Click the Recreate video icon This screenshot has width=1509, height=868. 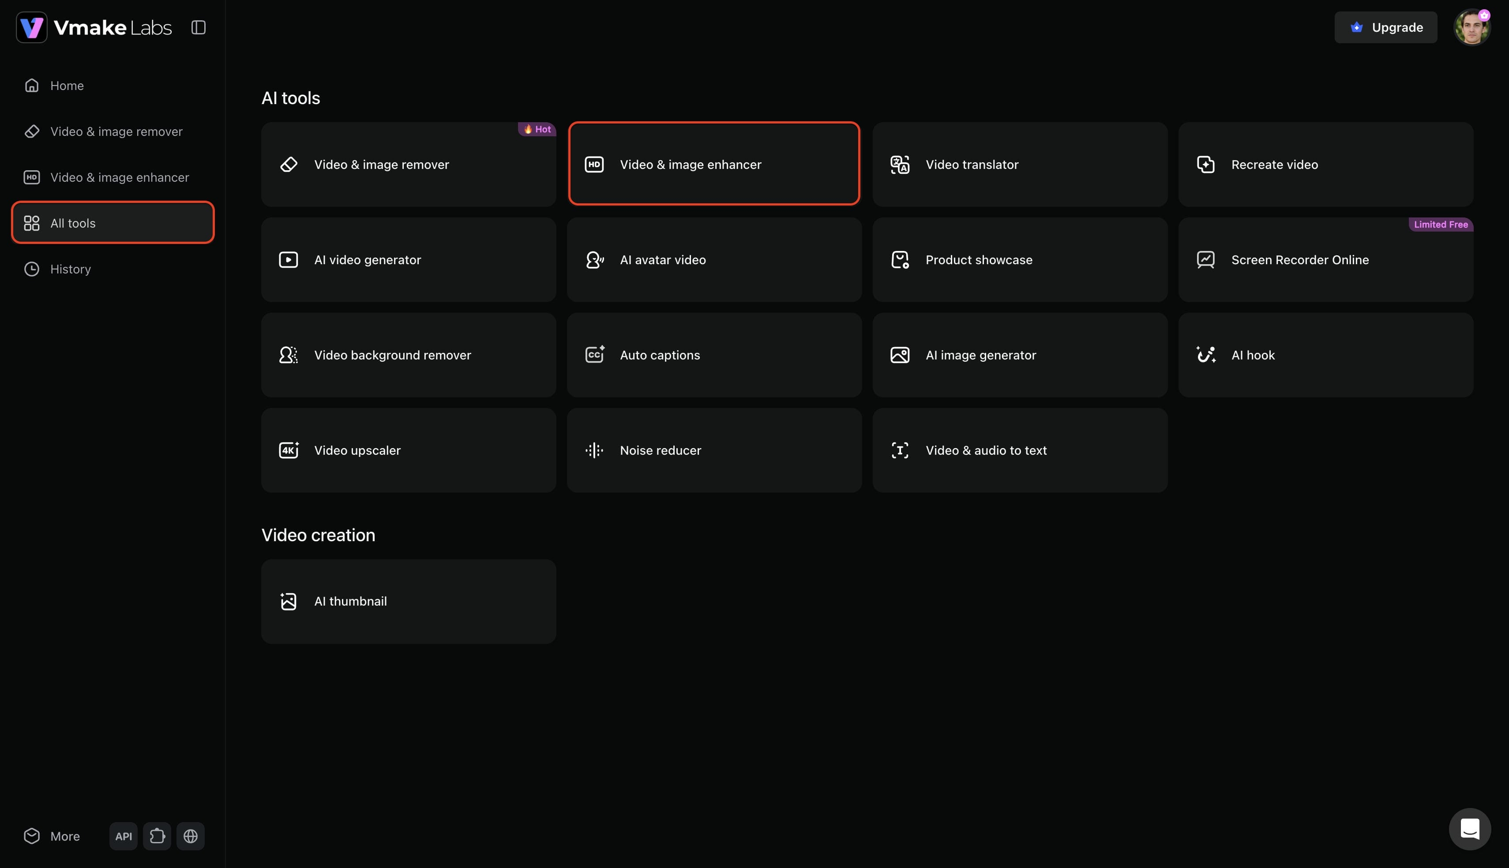coord(1205,165)
